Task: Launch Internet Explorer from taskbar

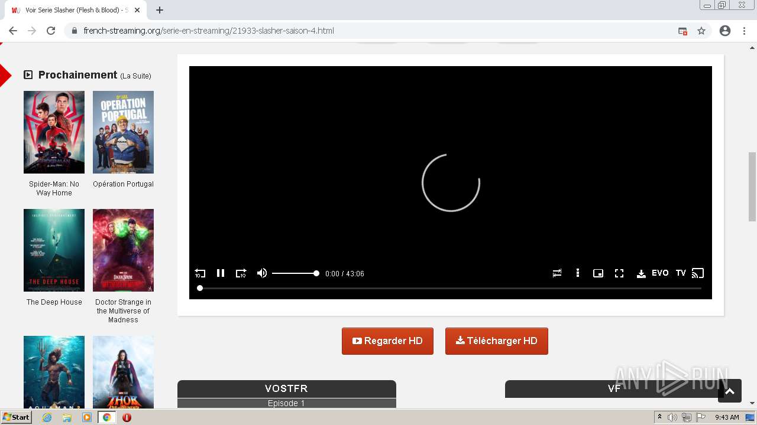Action: pos(47,417)
